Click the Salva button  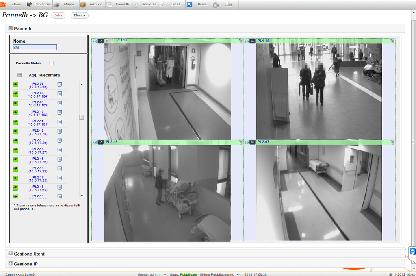(x=58, y=15)
